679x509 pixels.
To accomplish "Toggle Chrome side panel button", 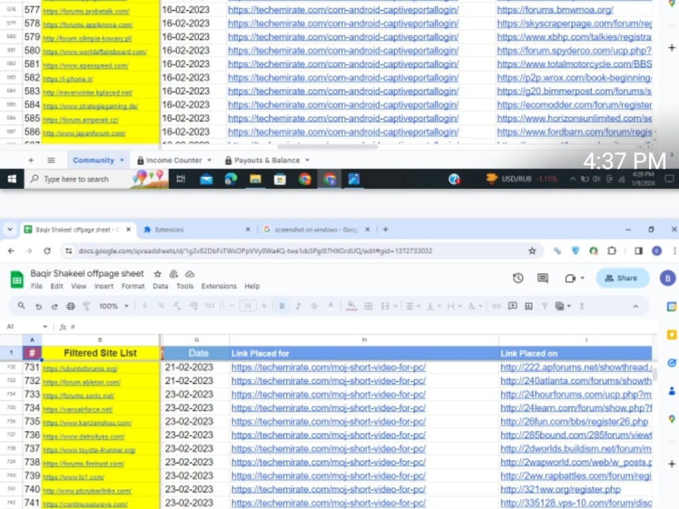I will click(638, 251).
